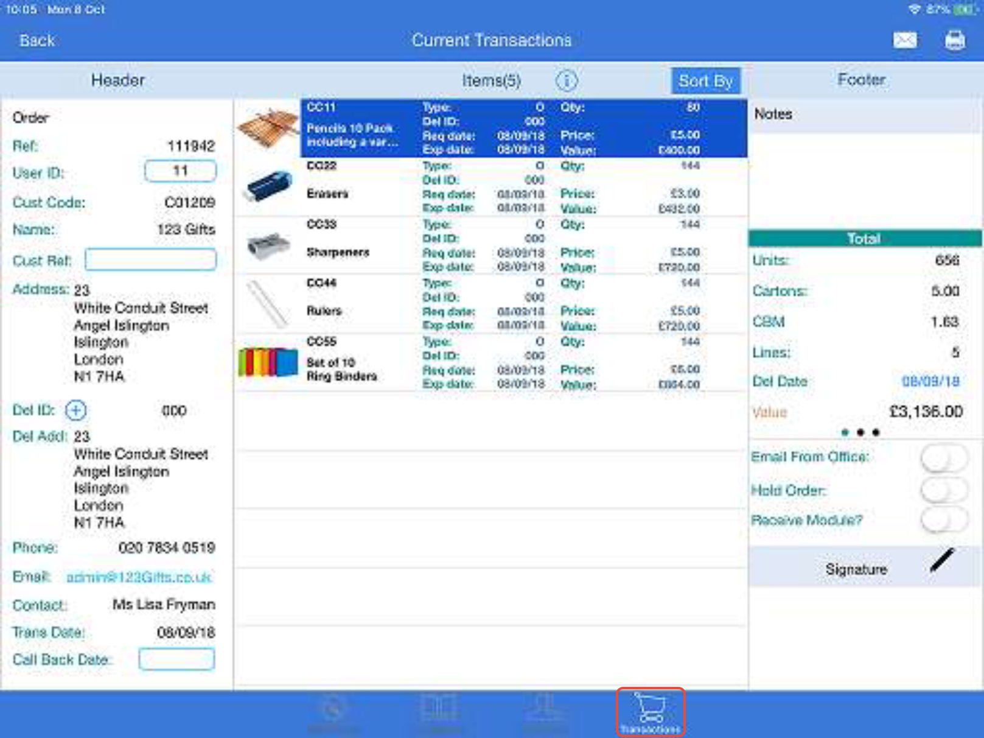This screenshot has width=984, height=738.
Task: Enable the Email From Office switch
Action: (x=943, y=458)
